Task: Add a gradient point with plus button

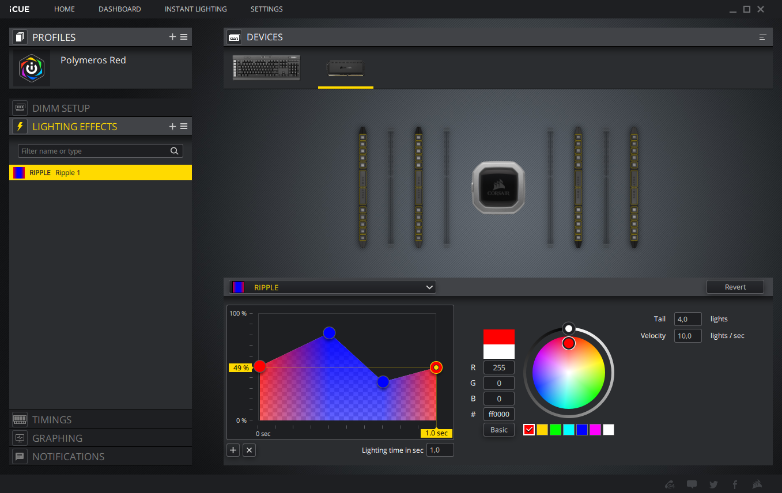Action: [233, 450]
